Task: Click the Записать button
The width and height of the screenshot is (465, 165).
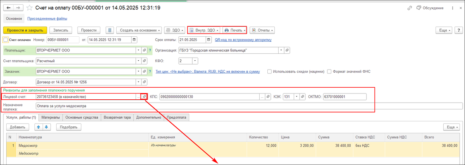Action: coord(61,30)
